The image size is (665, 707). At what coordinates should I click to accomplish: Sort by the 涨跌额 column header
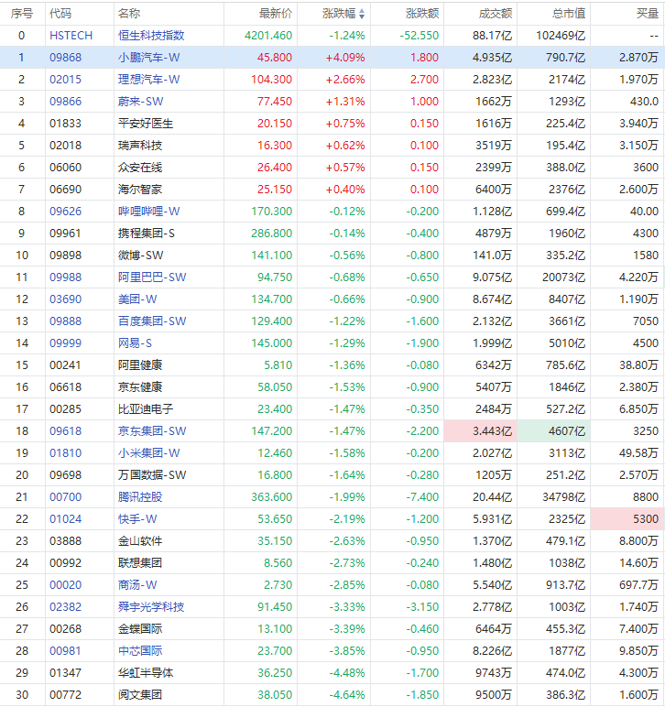422,14
